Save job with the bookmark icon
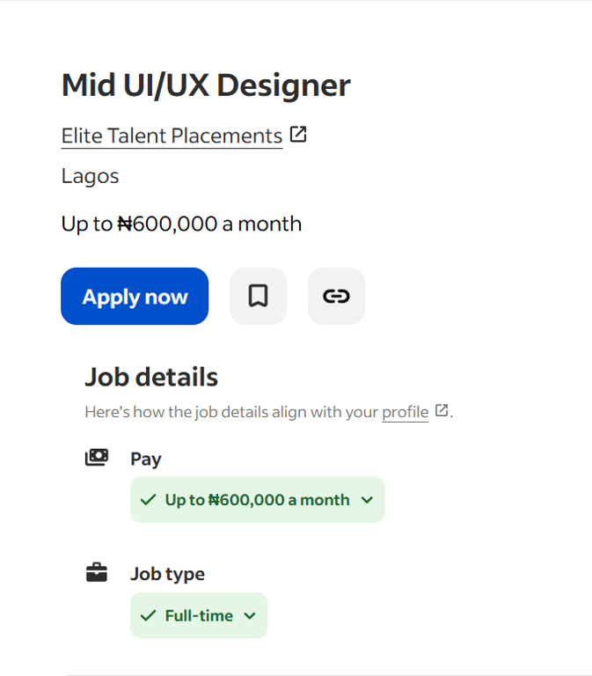Image resolution: width=592 pixels, height=676 pixels. (x=258, y=296)
